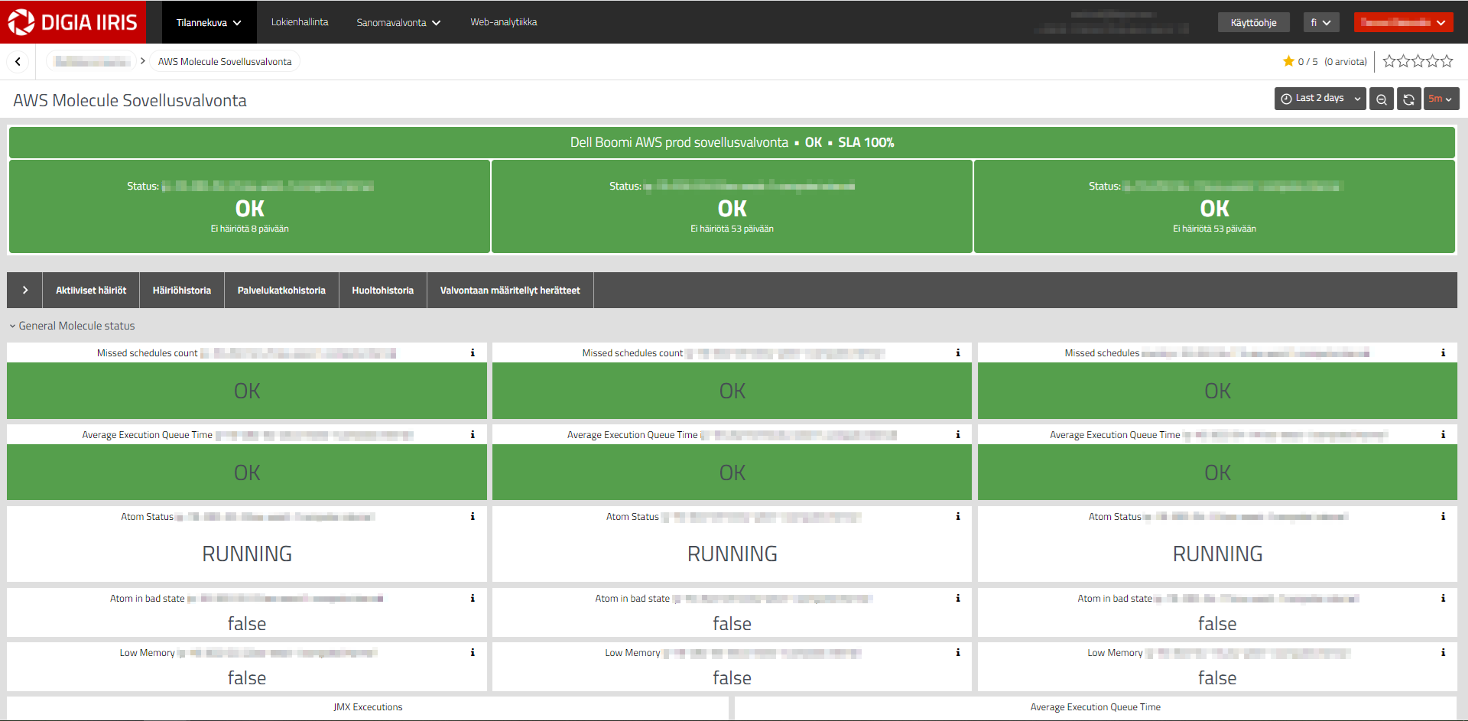Open the middle Status OK card

pyautogui.click(x=732, y=206)
